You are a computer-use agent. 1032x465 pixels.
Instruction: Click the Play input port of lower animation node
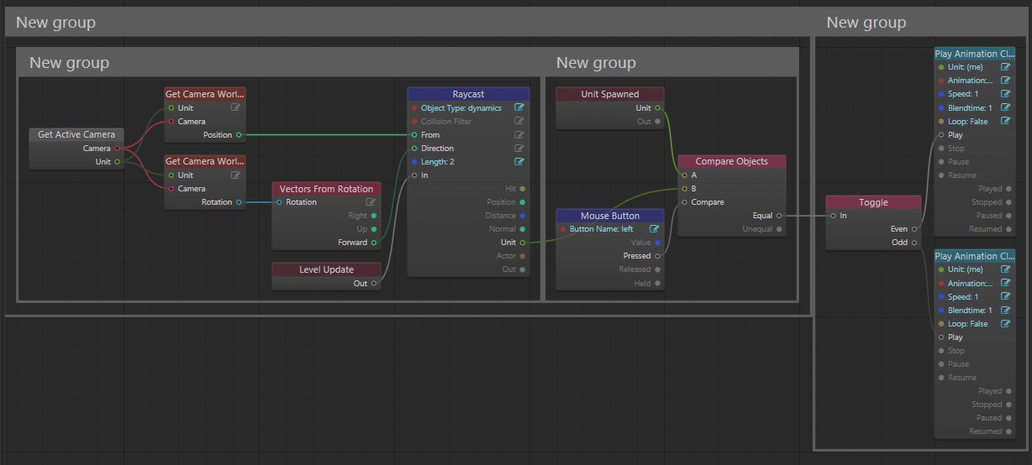[941, 337]
